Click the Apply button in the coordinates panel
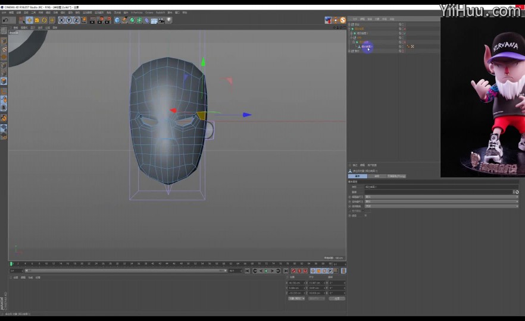The image size is (525, 321). (x=337, y=298)
